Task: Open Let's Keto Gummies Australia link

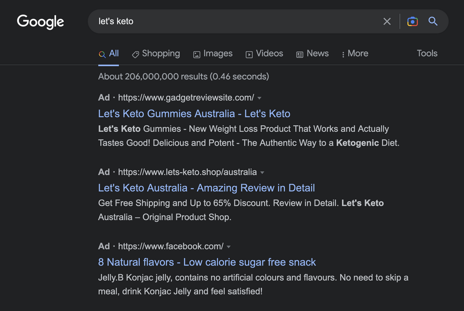Action: pyautogui.click(x=194, y=114)
